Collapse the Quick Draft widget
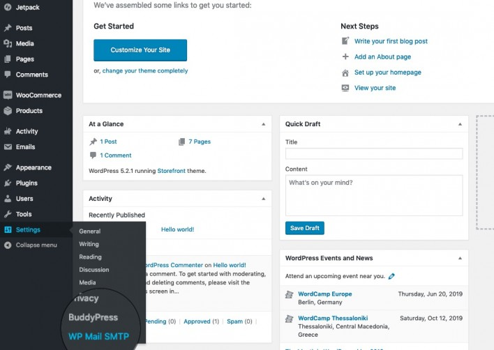Image resolution: width=494 pixels, height=350 pixels. tap(460, 124)
